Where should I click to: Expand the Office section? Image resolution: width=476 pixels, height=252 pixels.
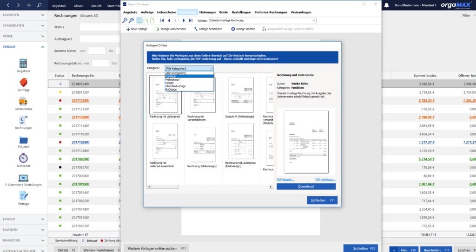(x=24, y=36)
